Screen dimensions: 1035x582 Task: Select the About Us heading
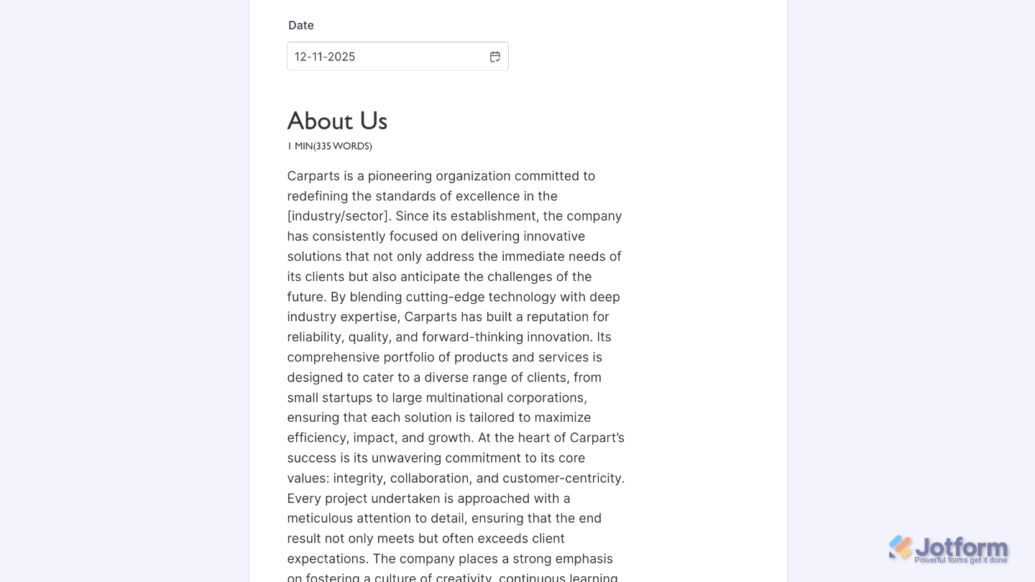pos(337,121)
